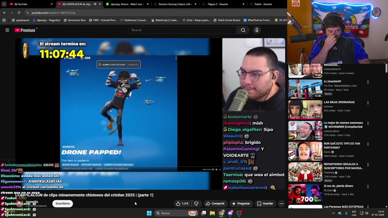The height and width of the screenshot is (218, 388).
Task: Switch to 'Dexerto: Gaming Culture' tab
Action: [x=175, y=4]
